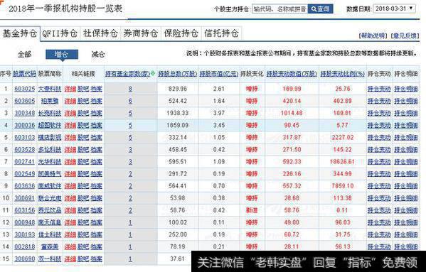The image size is (426, 272).
Task: Open stock code 002741 link
Action: pyautogui.click(x=24, y=162)
